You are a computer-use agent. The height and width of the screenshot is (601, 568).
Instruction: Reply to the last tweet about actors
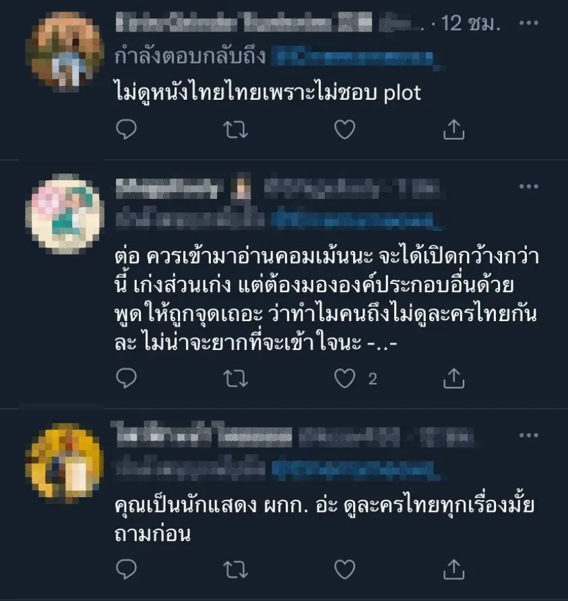(x=126, y=569)
